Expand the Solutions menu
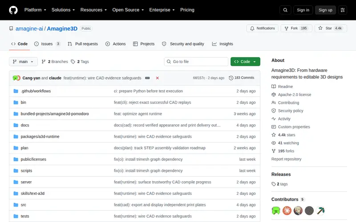The height and width of the screenshot is (222, 356). (63, 10)
